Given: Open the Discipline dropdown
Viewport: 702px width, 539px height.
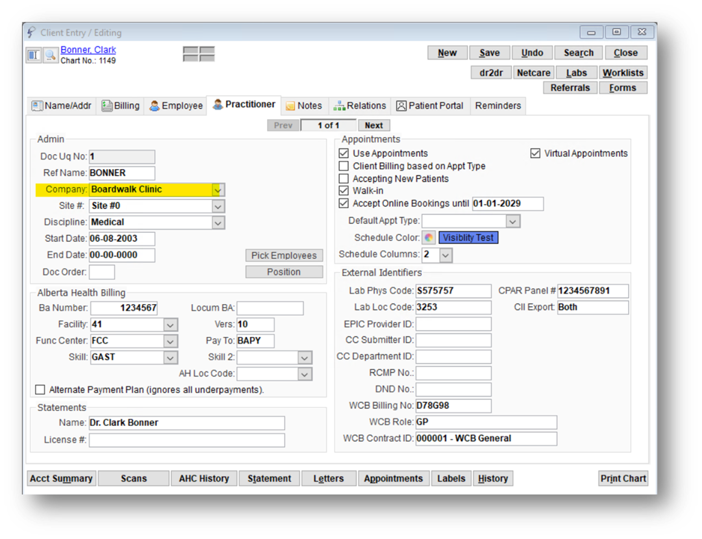Looking at the screenshot, I should pos(218,223).
